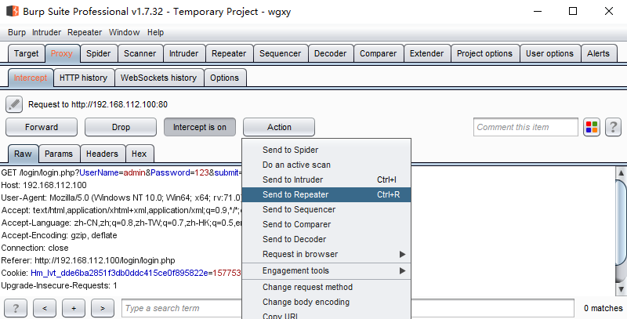Go to previous search match
Screen dimensions: 627x319
45,308
